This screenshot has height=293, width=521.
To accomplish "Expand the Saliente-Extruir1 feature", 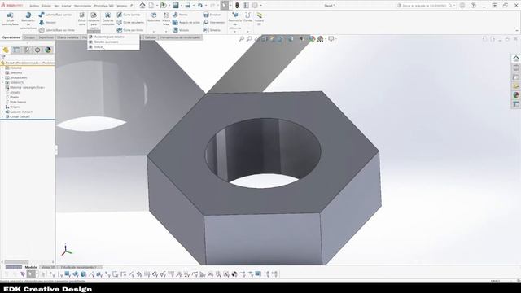I will 2,112.
